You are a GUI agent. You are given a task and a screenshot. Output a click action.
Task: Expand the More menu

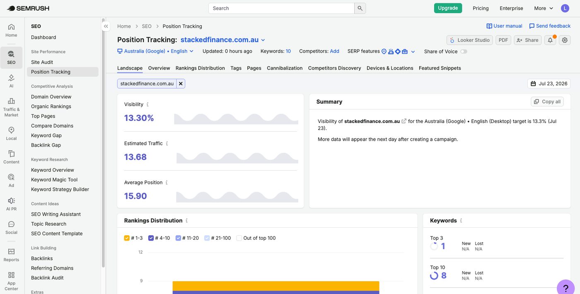[x=544, y=8]
